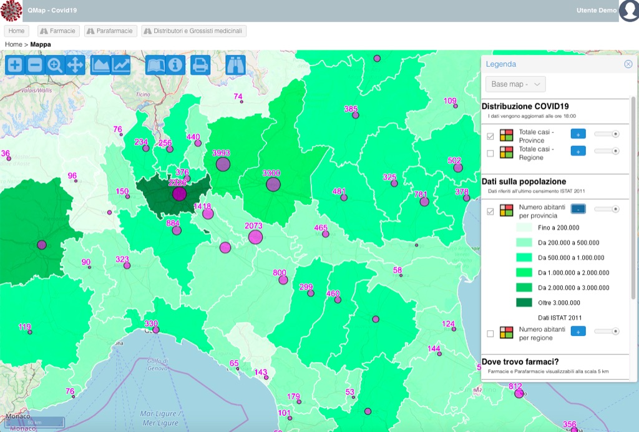The height and width of the screenshot is (432, 639).
Task: Click the 781 cases map marker
Action: coord(424,201)
